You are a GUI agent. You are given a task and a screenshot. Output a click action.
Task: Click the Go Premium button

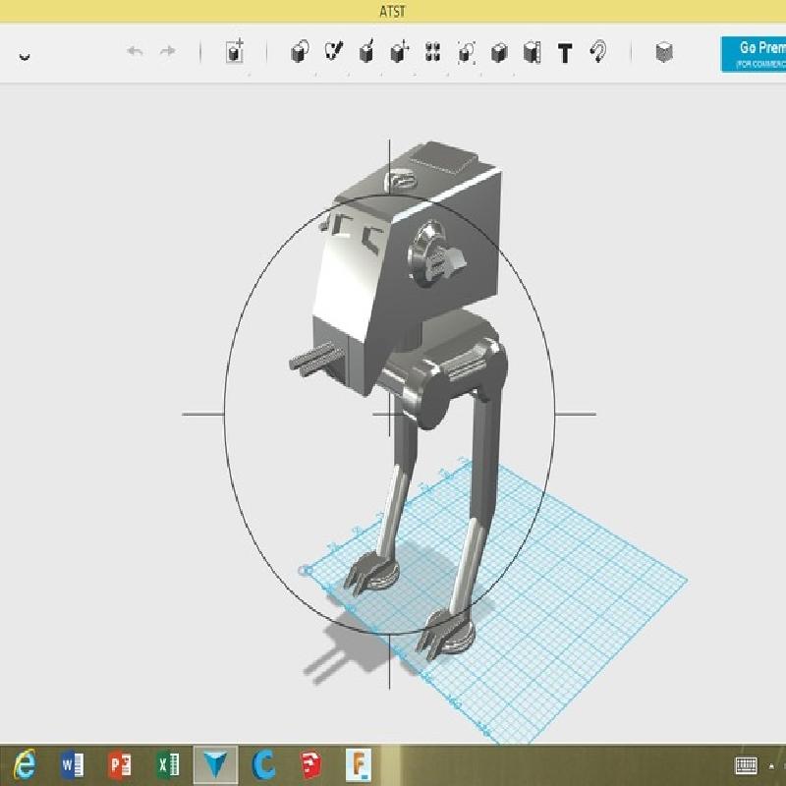click(754, 54)
